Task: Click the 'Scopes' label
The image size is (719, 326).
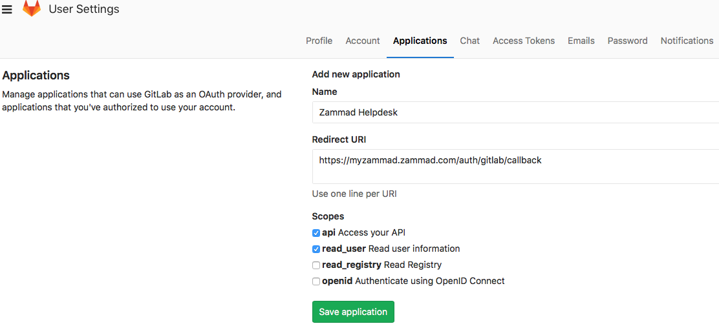Action: (328, 216)
